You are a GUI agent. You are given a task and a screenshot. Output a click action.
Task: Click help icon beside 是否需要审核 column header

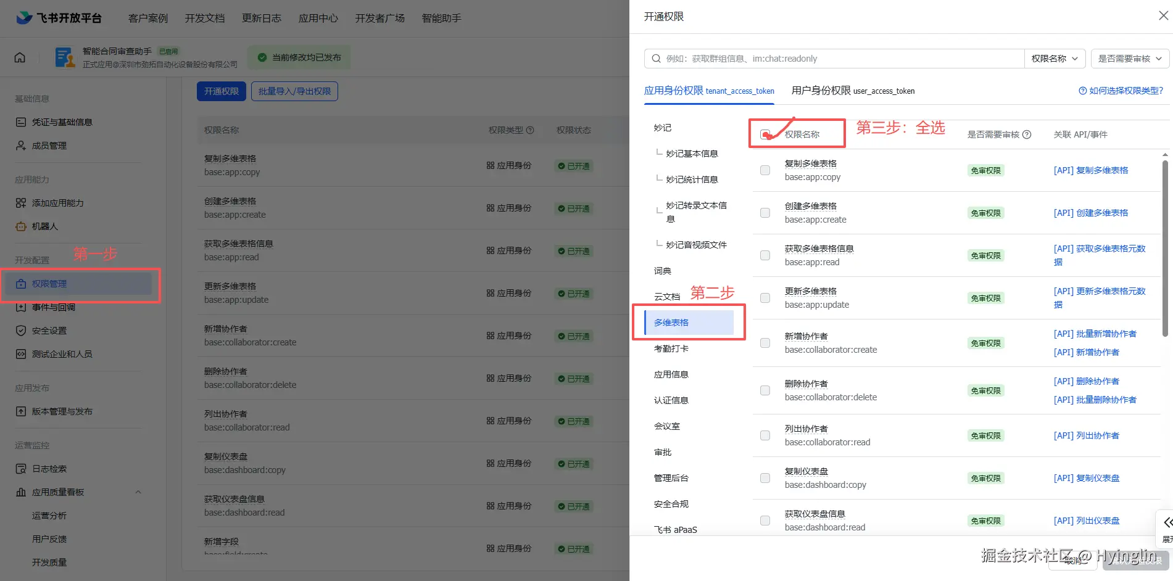click(x=1027, y=134)
